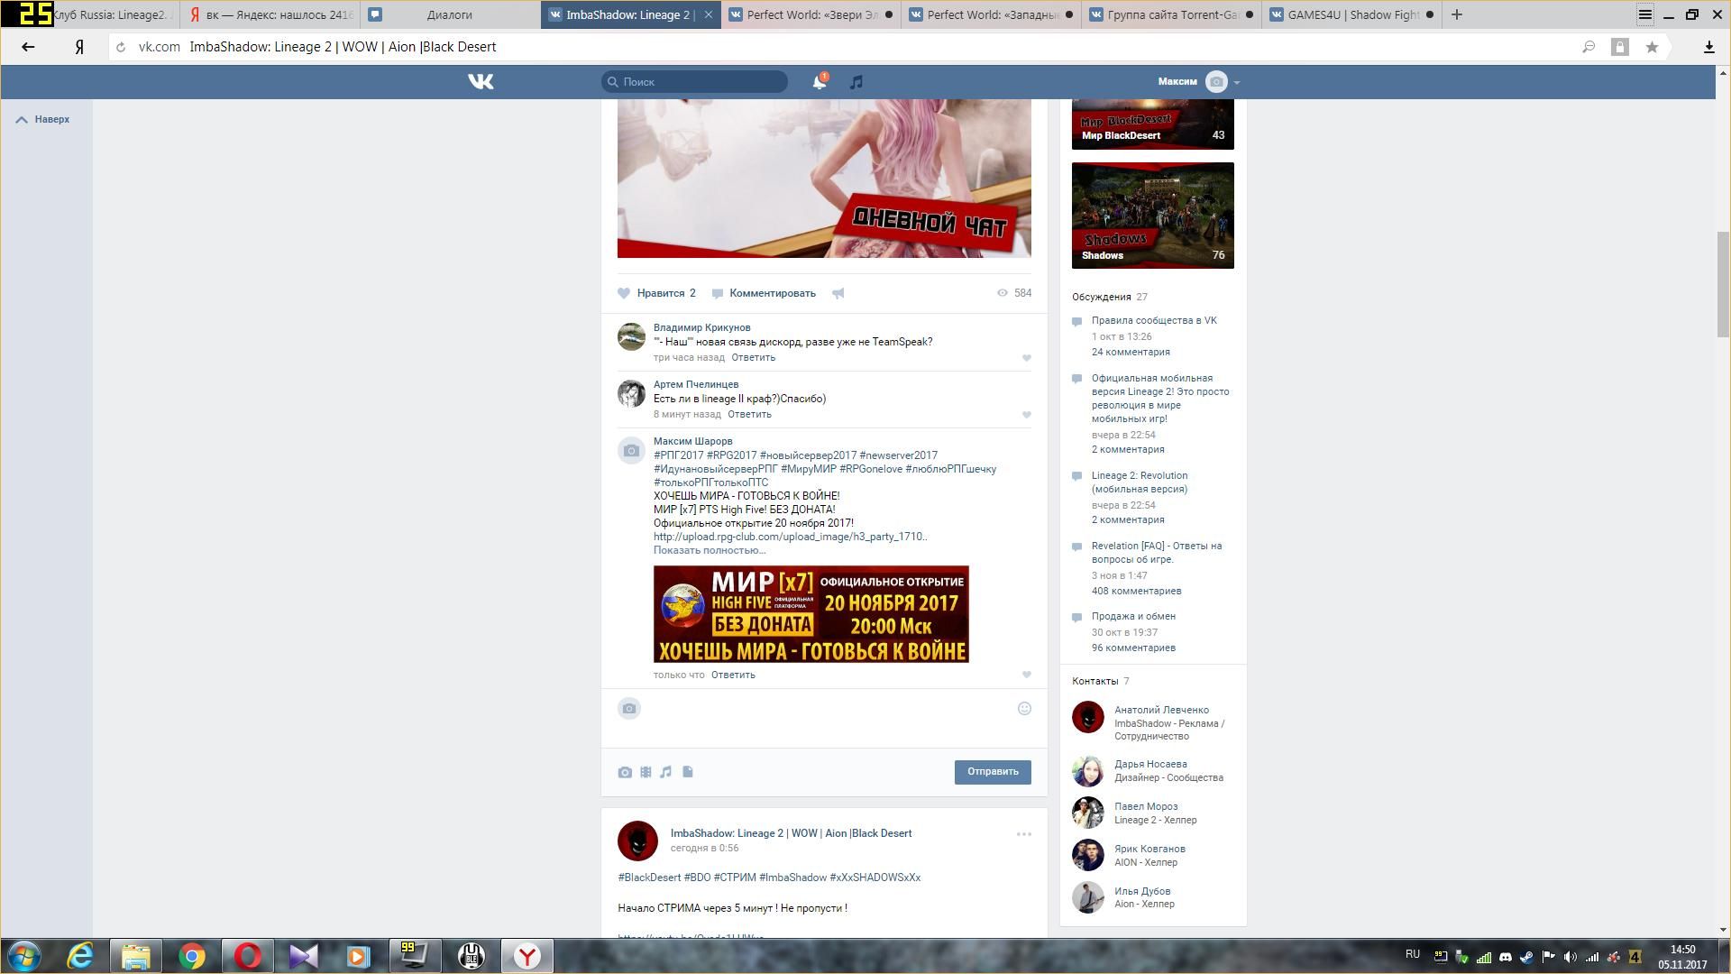Like Владимир Крикунов's comment with heart icon
The image size is (1731, 974).
pos(1026,358)
